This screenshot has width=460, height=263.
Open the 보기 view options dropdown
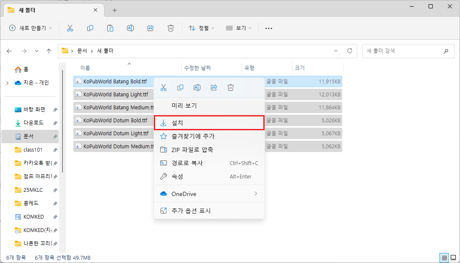pos(238,28)
